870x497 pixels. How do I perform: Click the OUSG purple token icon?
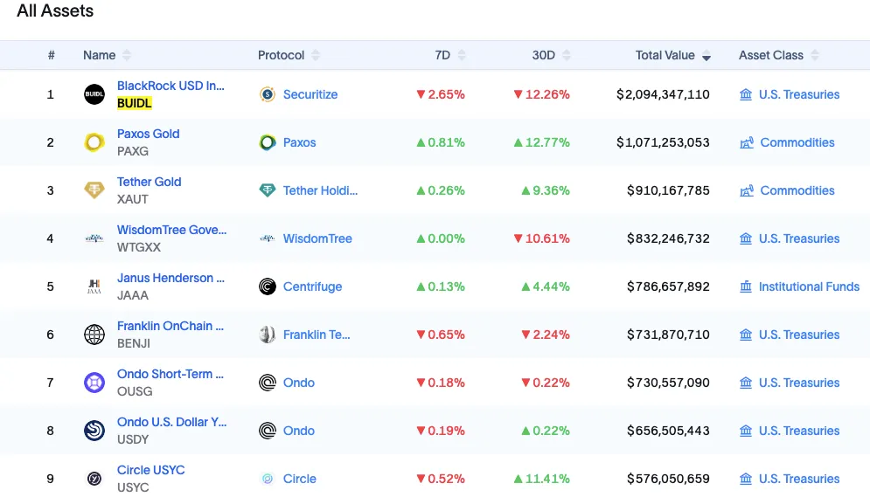94,383
